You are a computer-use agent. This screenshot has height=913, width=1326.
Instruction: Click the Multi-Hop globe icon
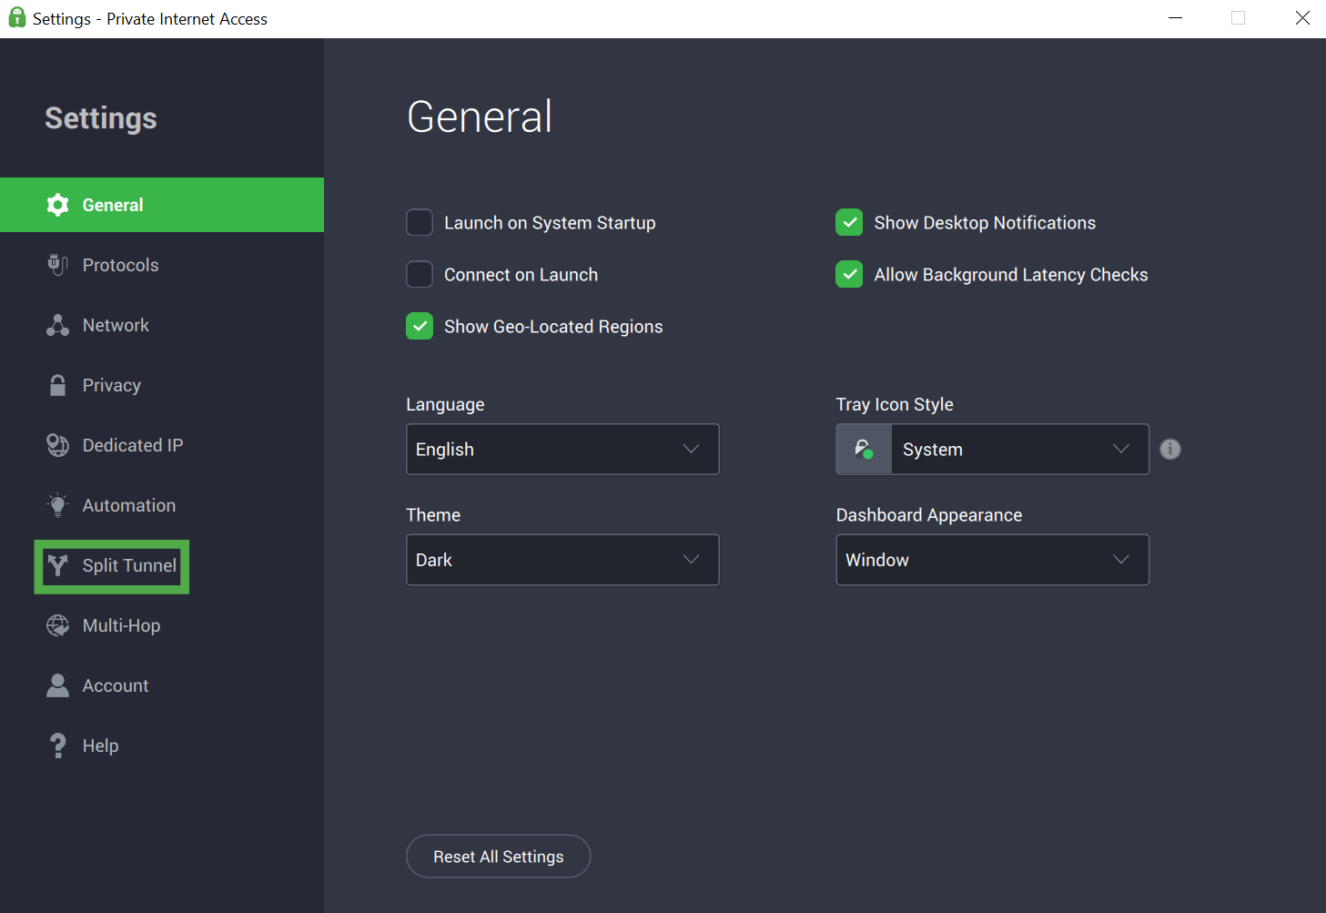[57, 625]
